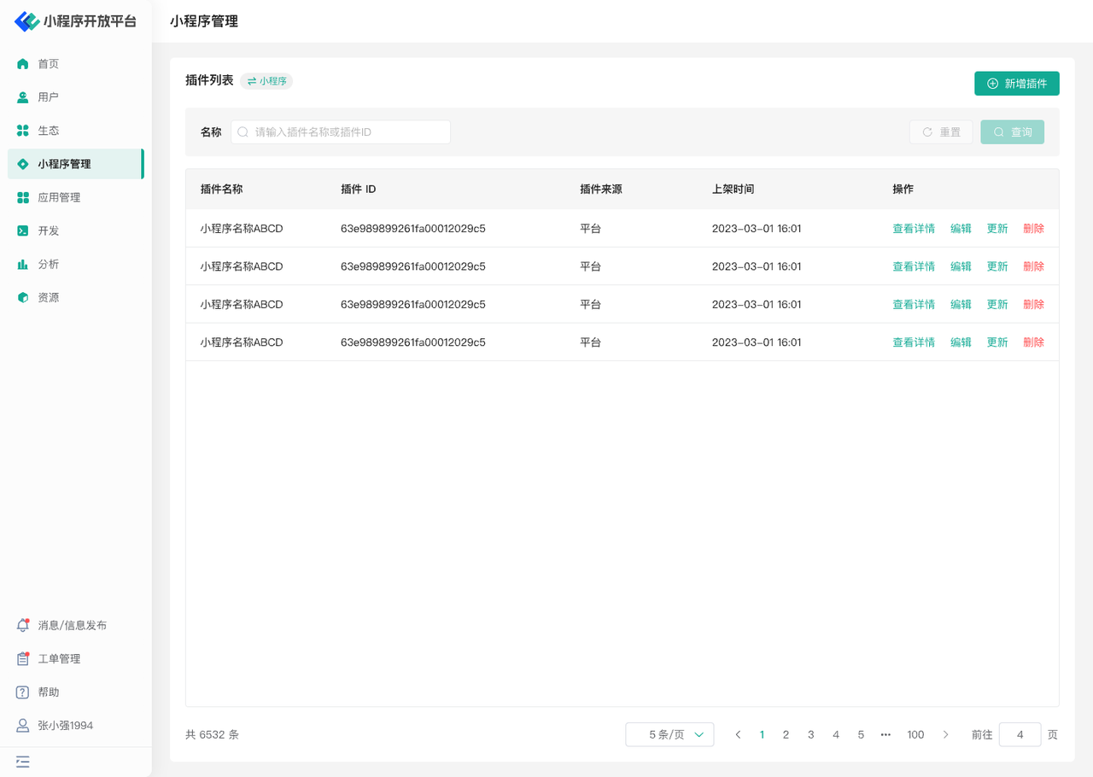This screenshot has width=1093, height=777.
Task: Open the 帮助 menu item
Action: tap(49, 692)
